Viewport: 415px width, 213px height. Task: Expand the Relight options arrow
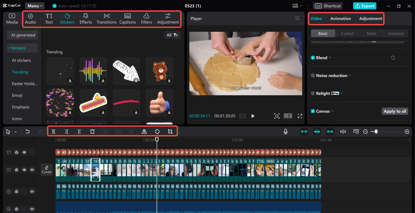(342, 93)
